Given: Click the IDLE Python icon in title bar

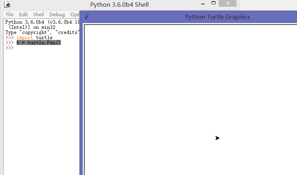Looking at the screenshot, I should (7, 4).
